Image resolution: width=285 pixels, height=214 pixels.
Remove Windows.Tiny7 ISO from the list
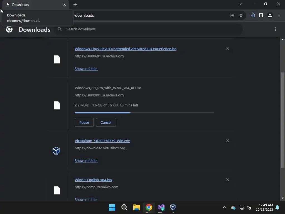click(228, 49)
